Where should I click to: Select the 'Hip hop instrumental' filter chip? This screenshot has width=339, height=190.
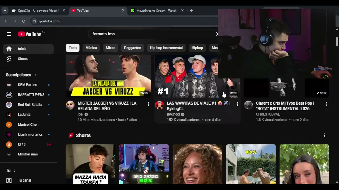pos(166,48)
